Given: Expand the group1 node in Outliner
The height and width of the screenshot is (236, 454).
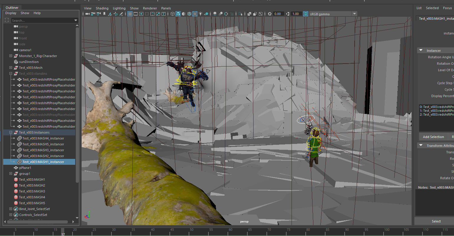Looking at the screenshot, I should pos(11,174).
